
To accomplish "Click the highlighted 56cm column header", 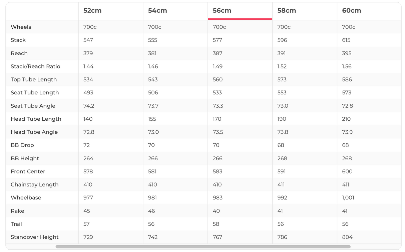I will [x=222, y=11].
